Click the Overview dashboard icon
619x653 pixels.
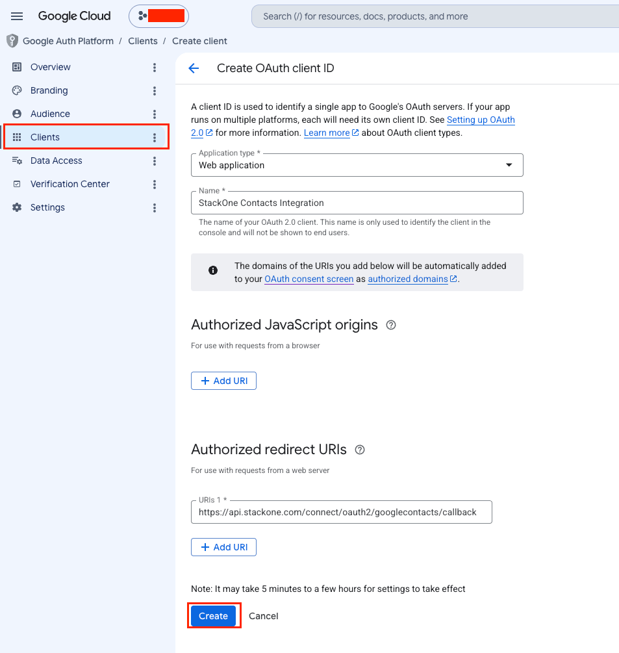pyautogui.click(x=17, y=67)
